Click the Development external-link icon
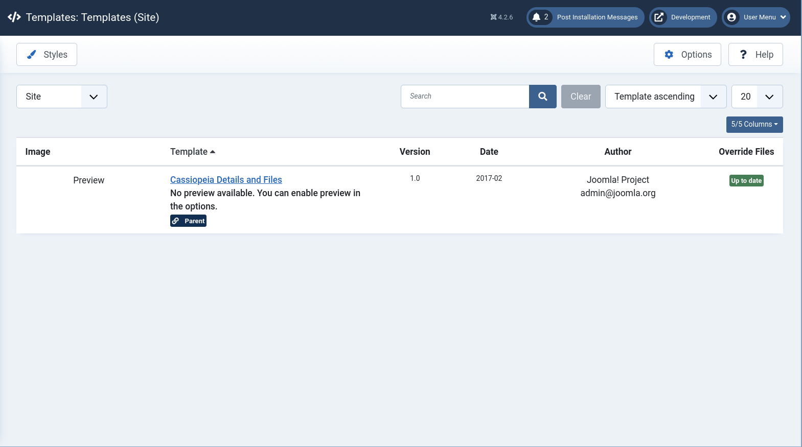802x447 pixels. click(659, 17)
